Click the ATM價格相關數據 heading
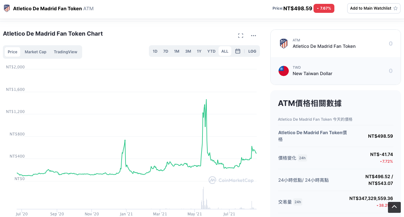 click(x=310, y=103)
